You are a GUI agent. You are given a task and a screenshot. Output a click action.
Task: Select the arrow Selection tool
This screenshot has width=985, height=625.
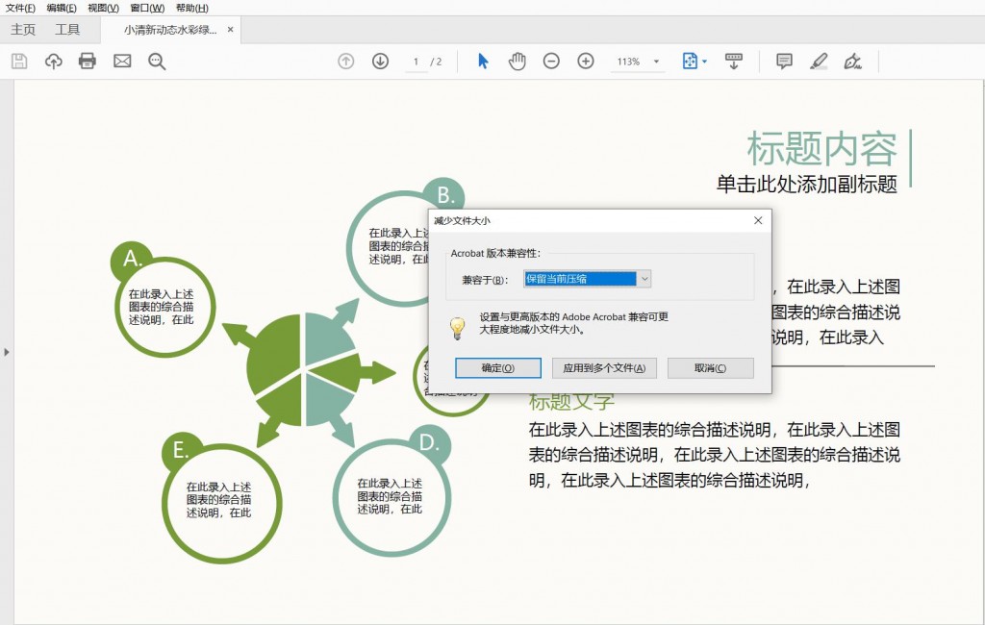point(483,61)
